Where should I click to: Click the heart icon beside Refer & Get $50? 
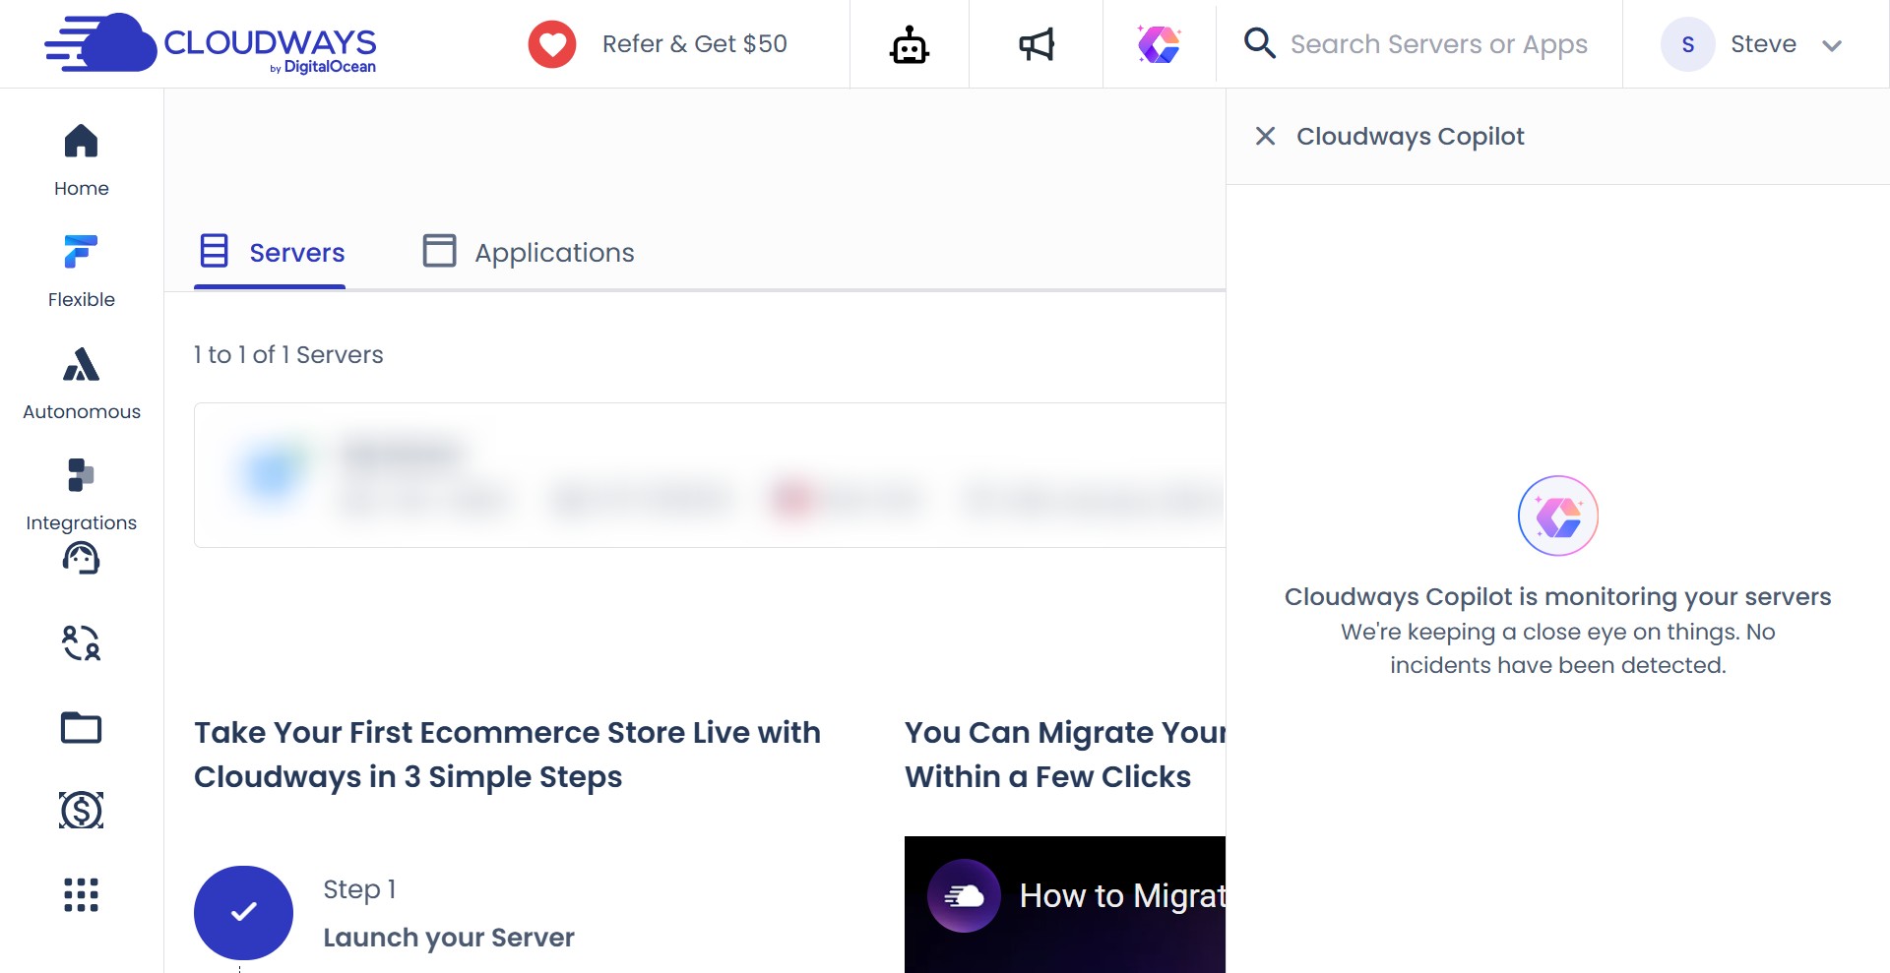(x=552, y=43)
